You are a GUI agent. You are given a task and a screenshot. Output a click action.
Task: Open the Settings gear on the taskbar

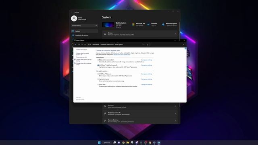coord(154,143)
